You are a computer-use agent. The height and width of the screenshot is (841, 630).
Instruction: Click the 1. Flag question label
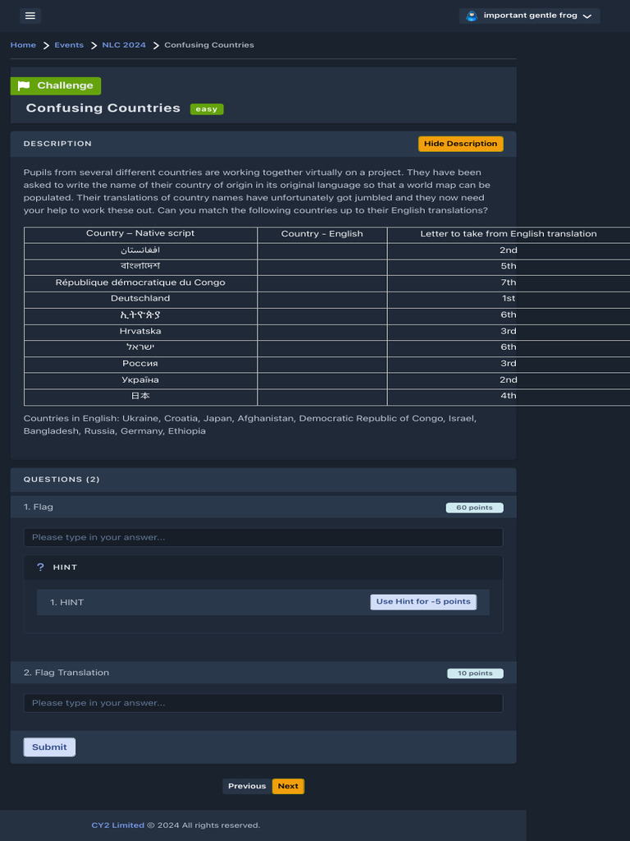tap(38, 507)
